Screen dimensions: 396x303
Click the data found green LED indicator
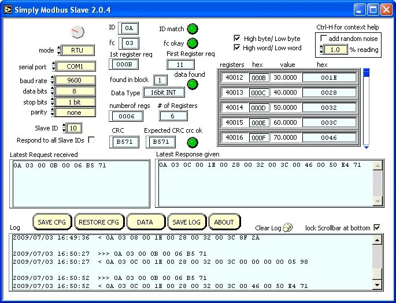tap(193, 84)
